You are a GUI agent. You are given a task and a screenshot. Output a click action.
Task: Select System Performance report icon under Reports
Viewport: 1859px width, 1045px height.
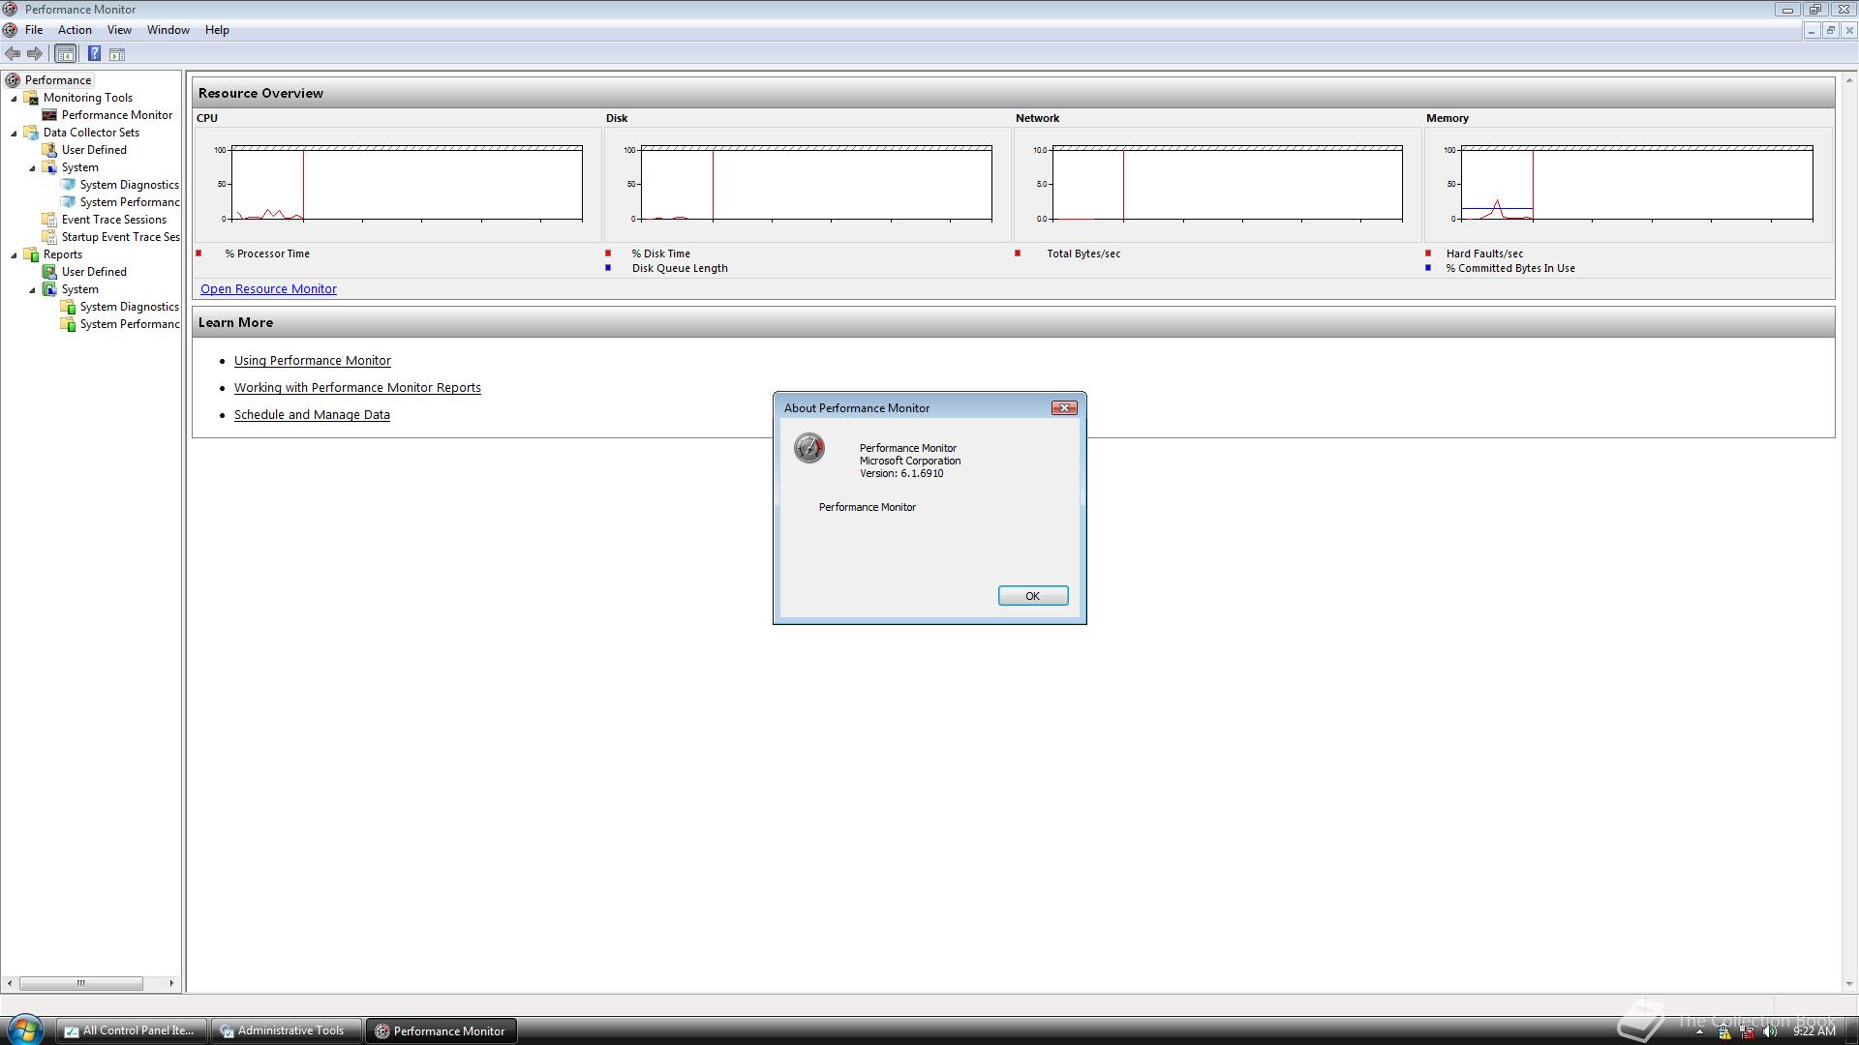tap(68, 324)
